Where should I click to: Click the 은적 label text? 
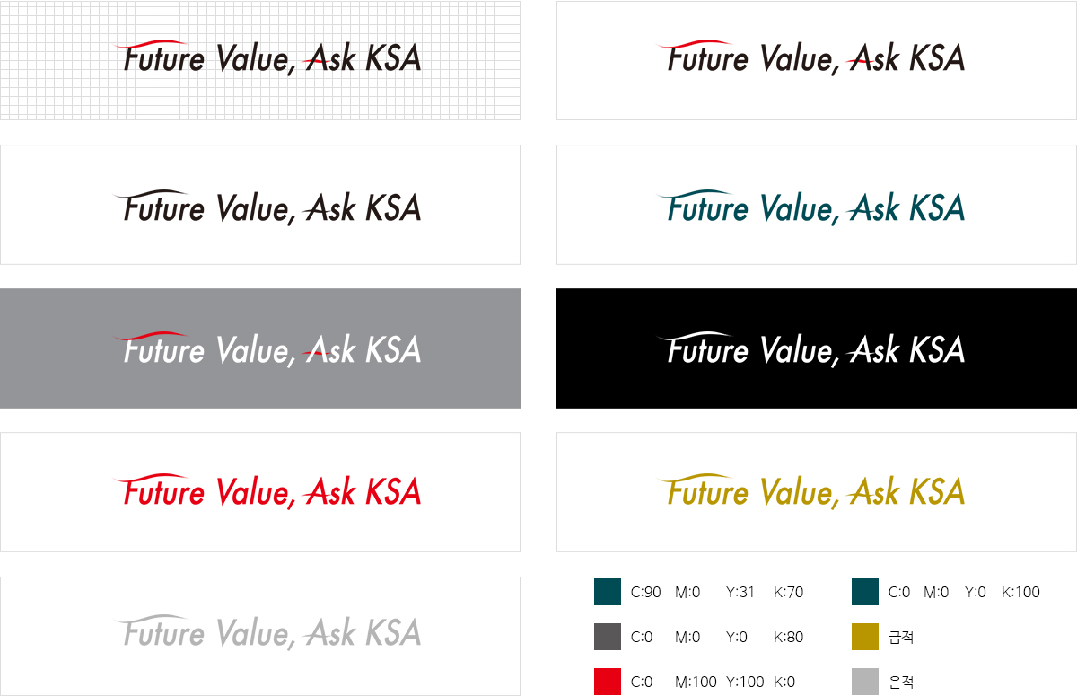(x=901, y=683)
